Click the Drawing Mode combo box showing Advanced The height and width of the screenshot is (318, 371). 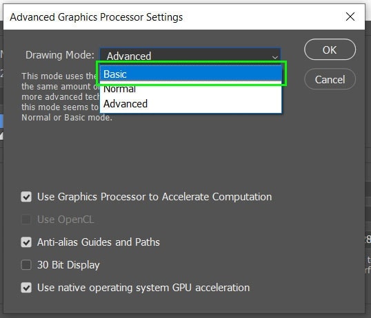[190, 55]
